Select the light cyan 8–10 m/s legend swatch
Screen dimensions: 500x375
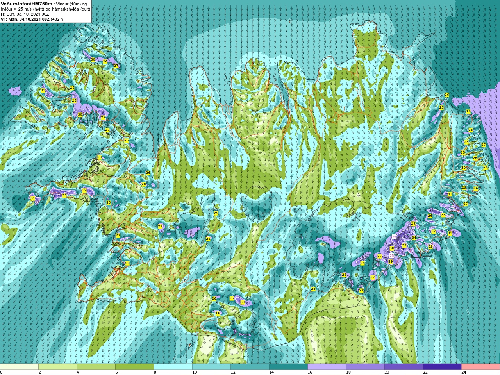pos(173,367)
